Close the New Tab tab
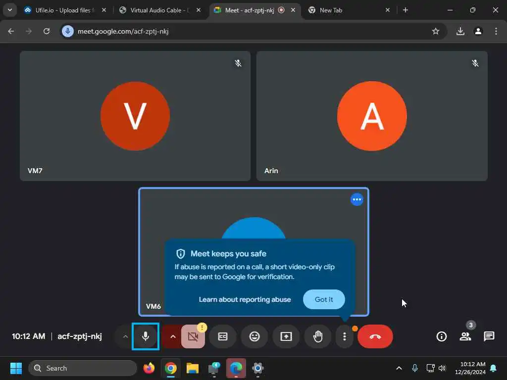507x380 pixels. [388, 10]
